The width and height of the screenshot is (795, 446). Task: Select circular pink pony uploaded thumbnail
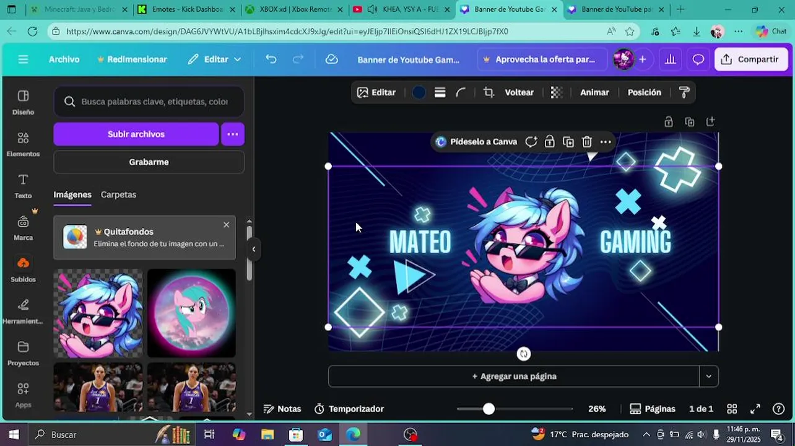click(191, 313)
